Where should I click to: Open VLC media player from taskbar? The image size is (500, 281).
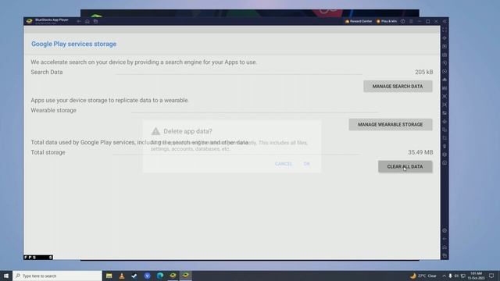[122, 276]
